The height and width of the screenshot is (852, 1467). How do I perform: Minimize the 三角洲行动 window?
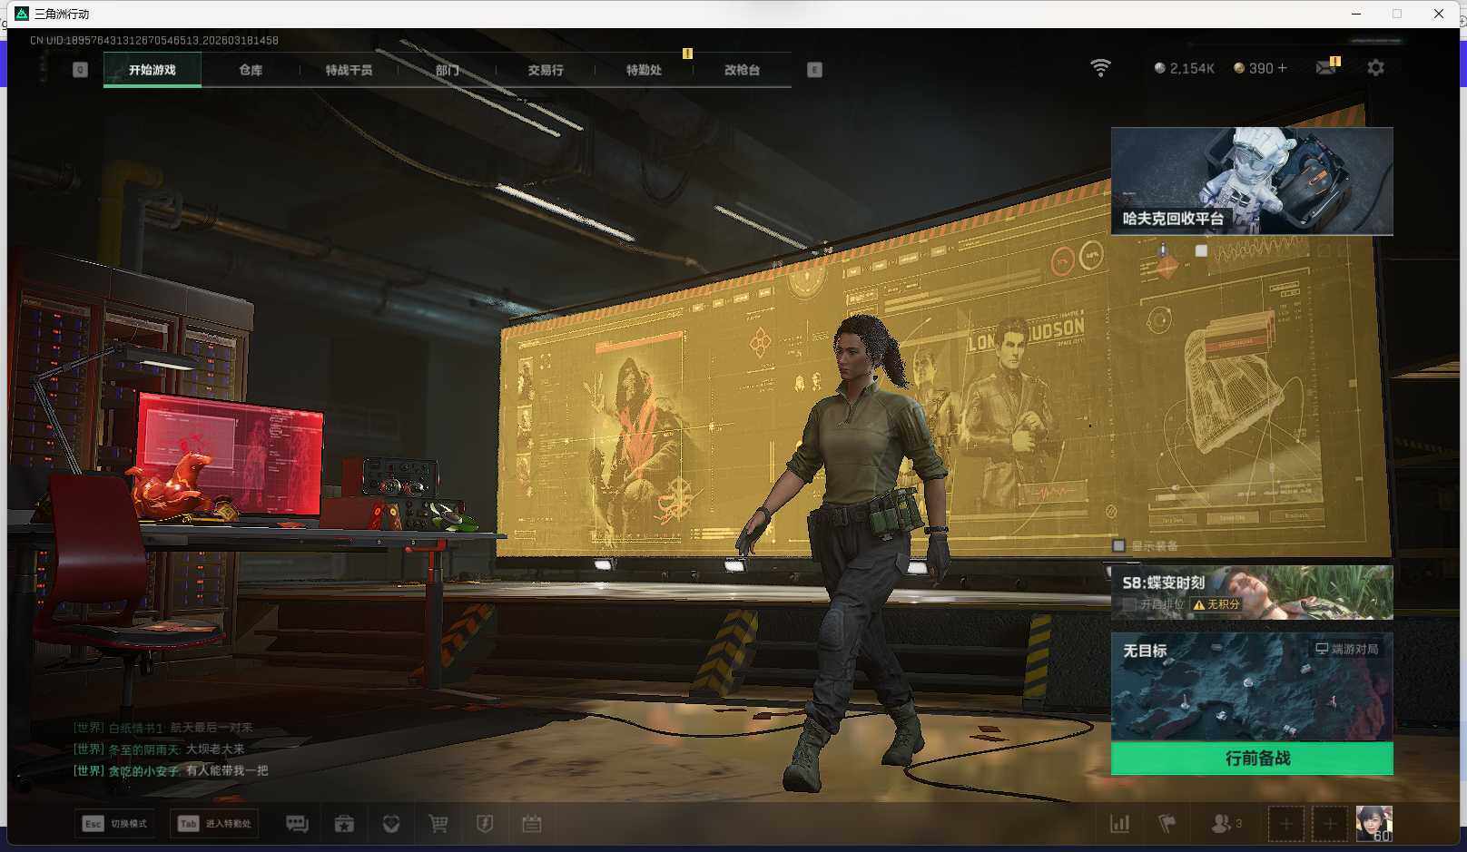pyautogui.click(x=1356, y=14)
